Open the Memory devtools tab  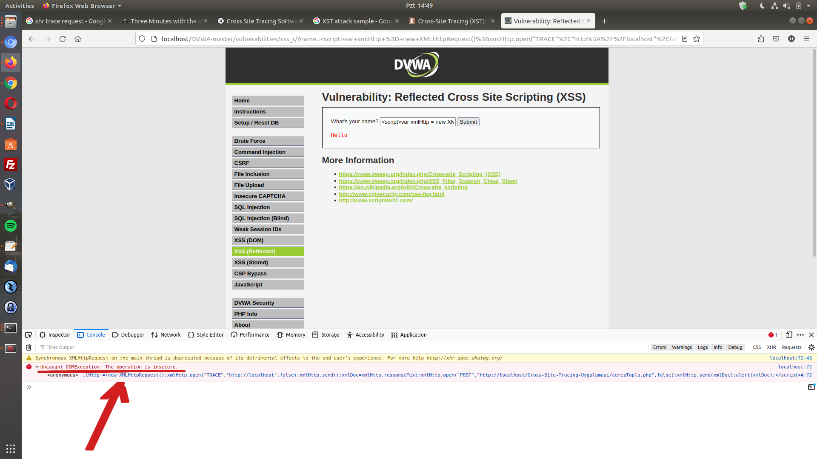[291, 335]
